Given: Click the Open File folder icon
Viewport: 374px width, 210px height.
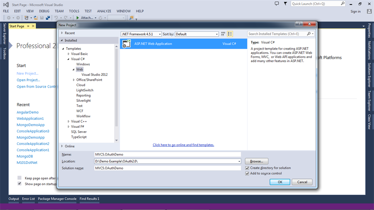Looking at the screenshot, I should (36, 18).
